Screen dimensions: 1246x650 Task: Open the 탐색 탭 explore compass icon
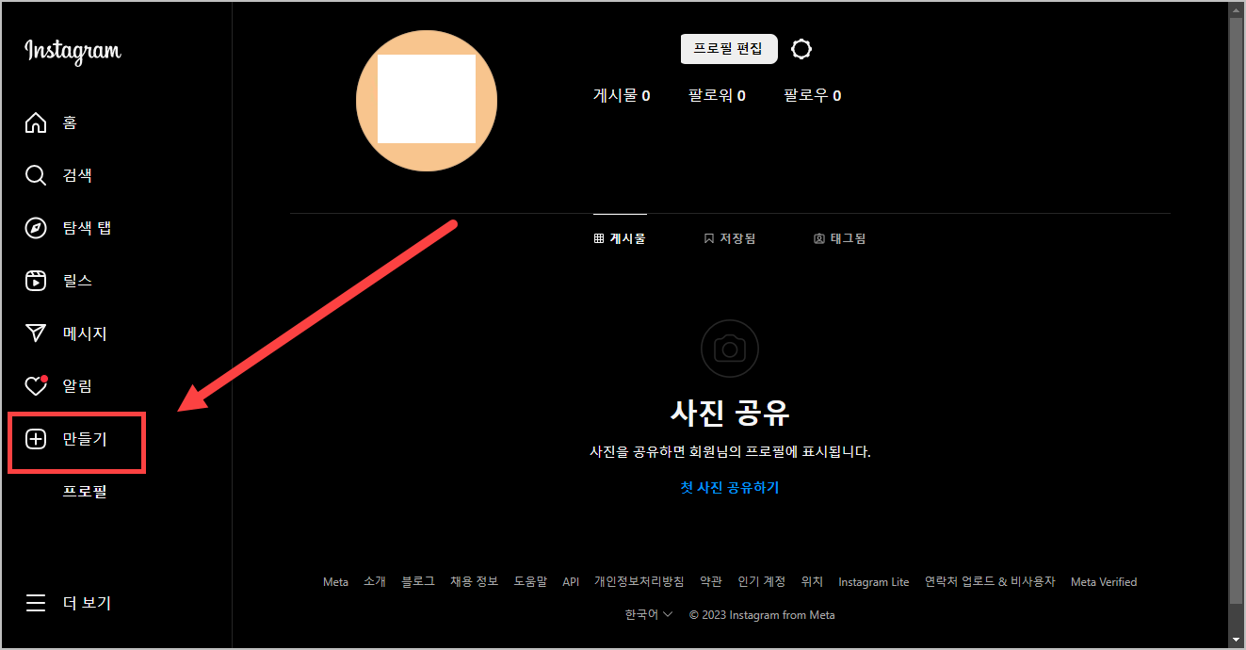pyautogui.click(x=35, y=227)
